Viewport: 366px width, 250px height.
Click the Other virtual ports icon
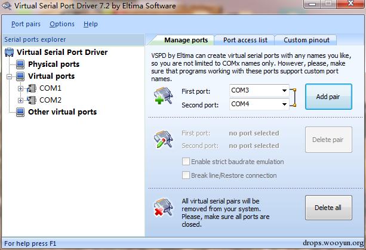pyautogui.click(x=20, y=112)
